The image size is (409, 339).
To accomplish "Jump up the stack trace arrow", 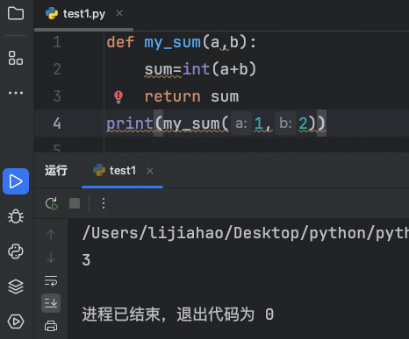I will tap(51, 235).
